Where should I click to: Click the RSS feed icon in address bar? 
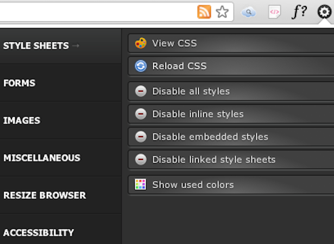click(204, 12)
